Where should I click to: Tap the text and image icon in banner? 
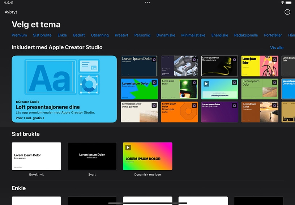[89, 66]
